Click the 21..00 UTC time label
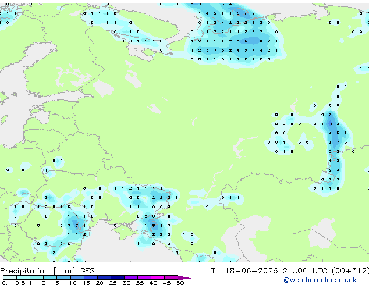This screenshot has width=369, height=285. coord(305,271)
